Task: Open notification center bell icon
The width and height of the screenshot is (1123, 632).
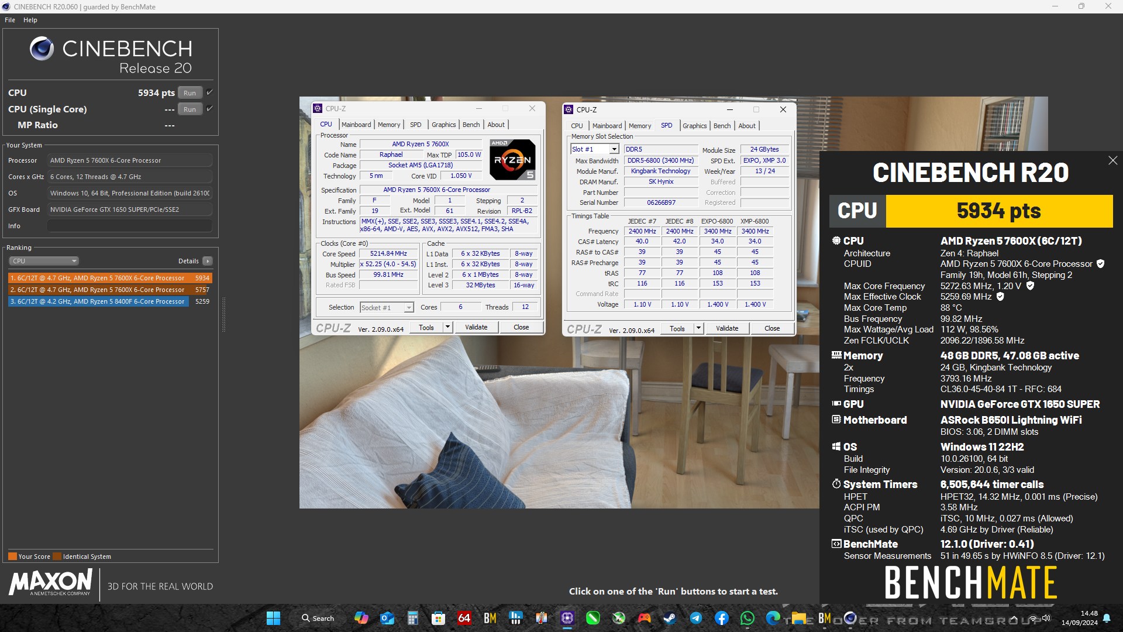Action: pyautogui.click(x=1106, y=618)
